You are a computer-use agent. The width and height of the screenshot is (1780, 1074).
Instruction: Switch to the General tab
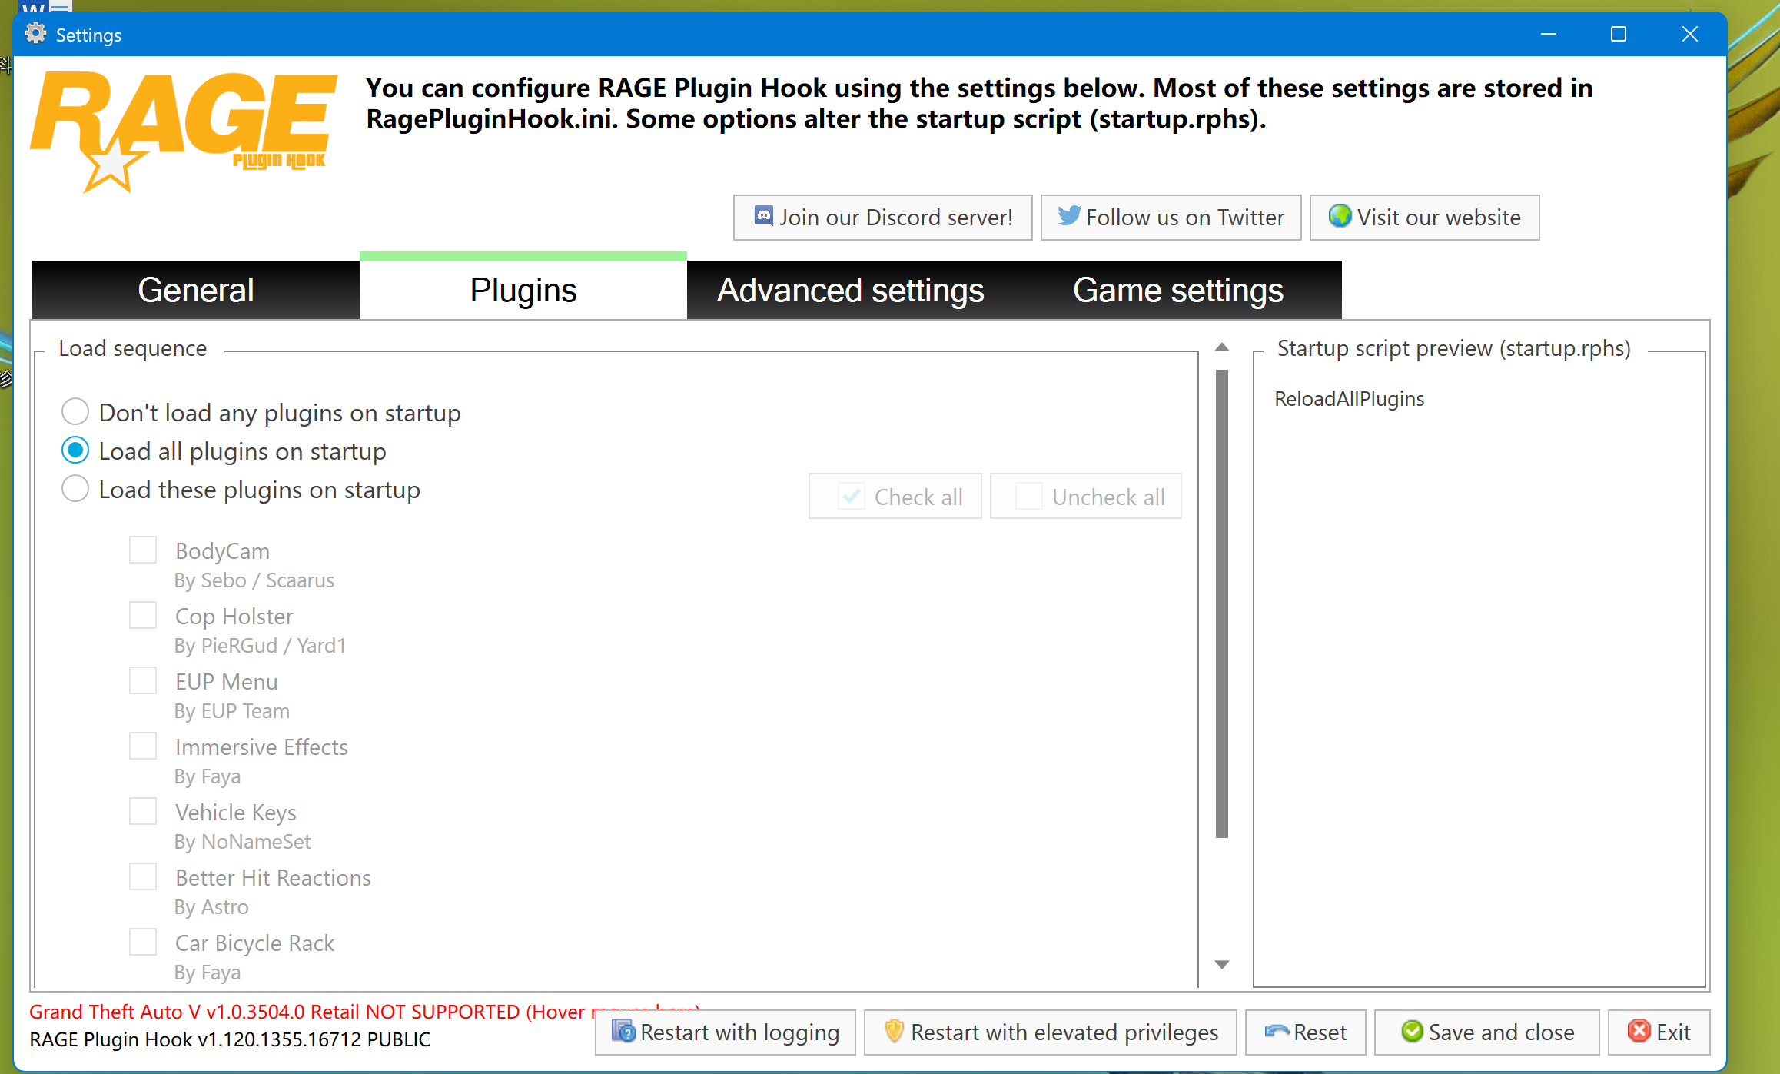[196, 290]
